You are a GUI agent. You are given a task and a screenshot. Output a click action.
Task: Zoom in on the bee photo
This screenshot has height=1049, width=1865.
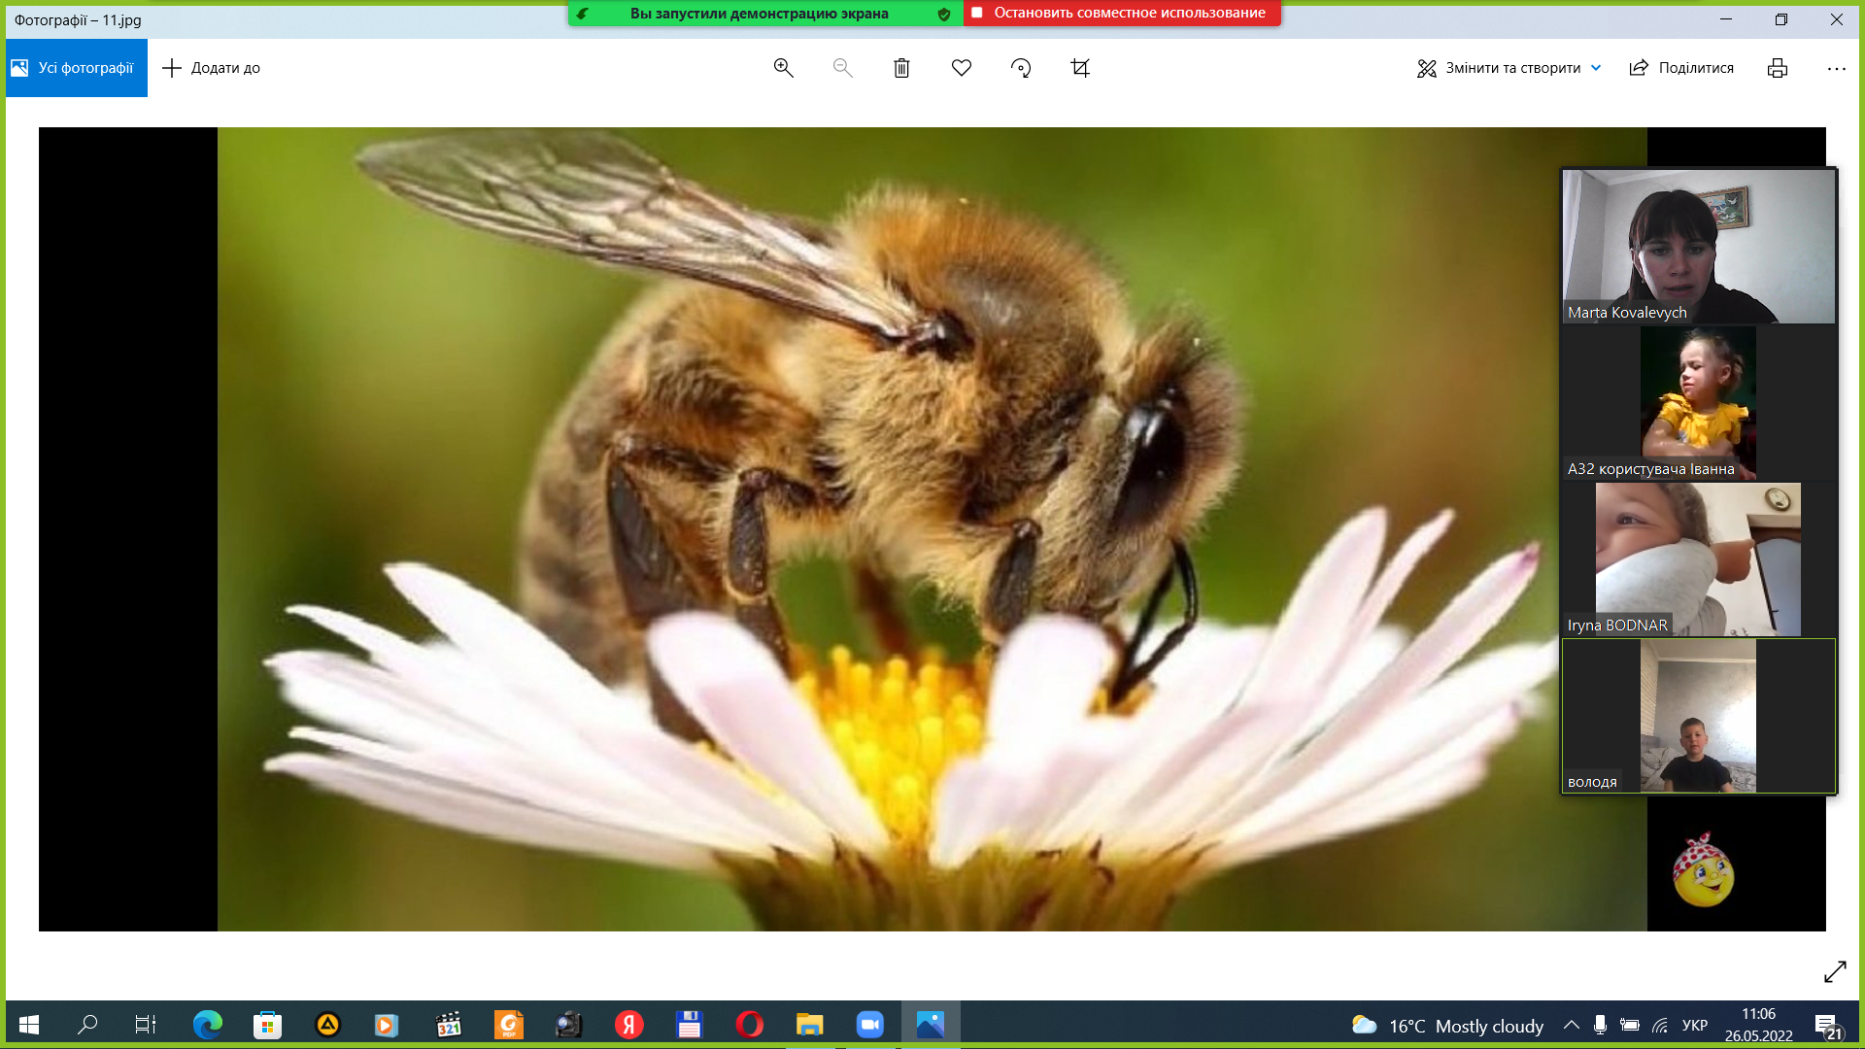tap(783, 68)
